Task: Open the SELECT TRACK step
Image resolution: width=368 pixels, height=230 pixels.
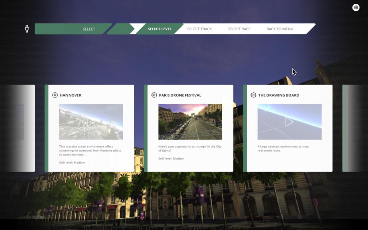Action: (200, 29)
